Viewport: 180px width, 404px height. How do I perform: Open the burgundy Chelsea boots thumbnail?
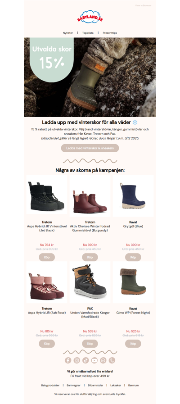click(x=90, y=195)
